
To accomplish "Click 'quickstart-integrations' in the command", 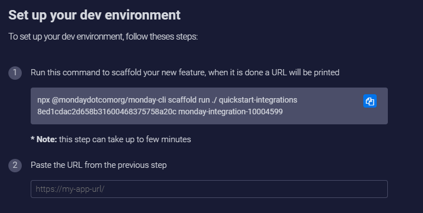I will [258, 100].
